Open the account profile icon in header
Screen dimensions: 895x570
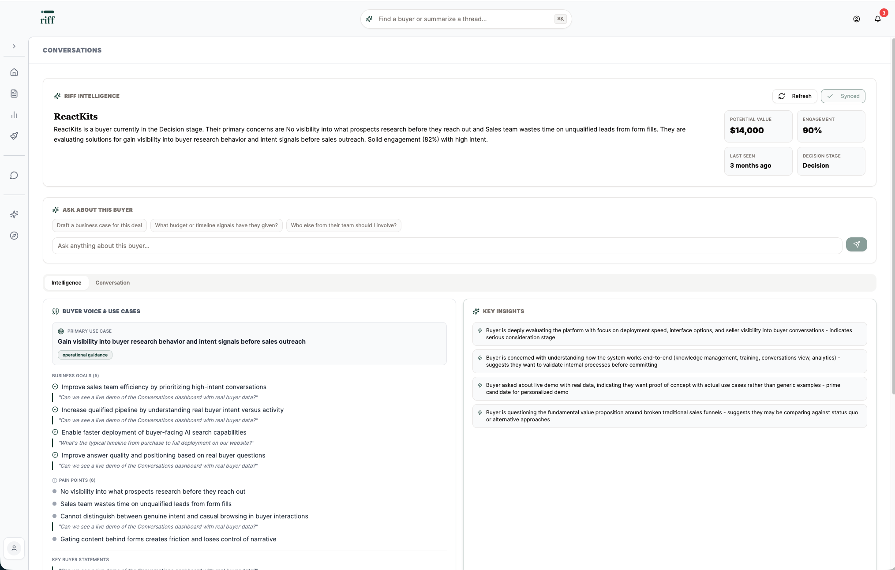[x=856, y=19]
